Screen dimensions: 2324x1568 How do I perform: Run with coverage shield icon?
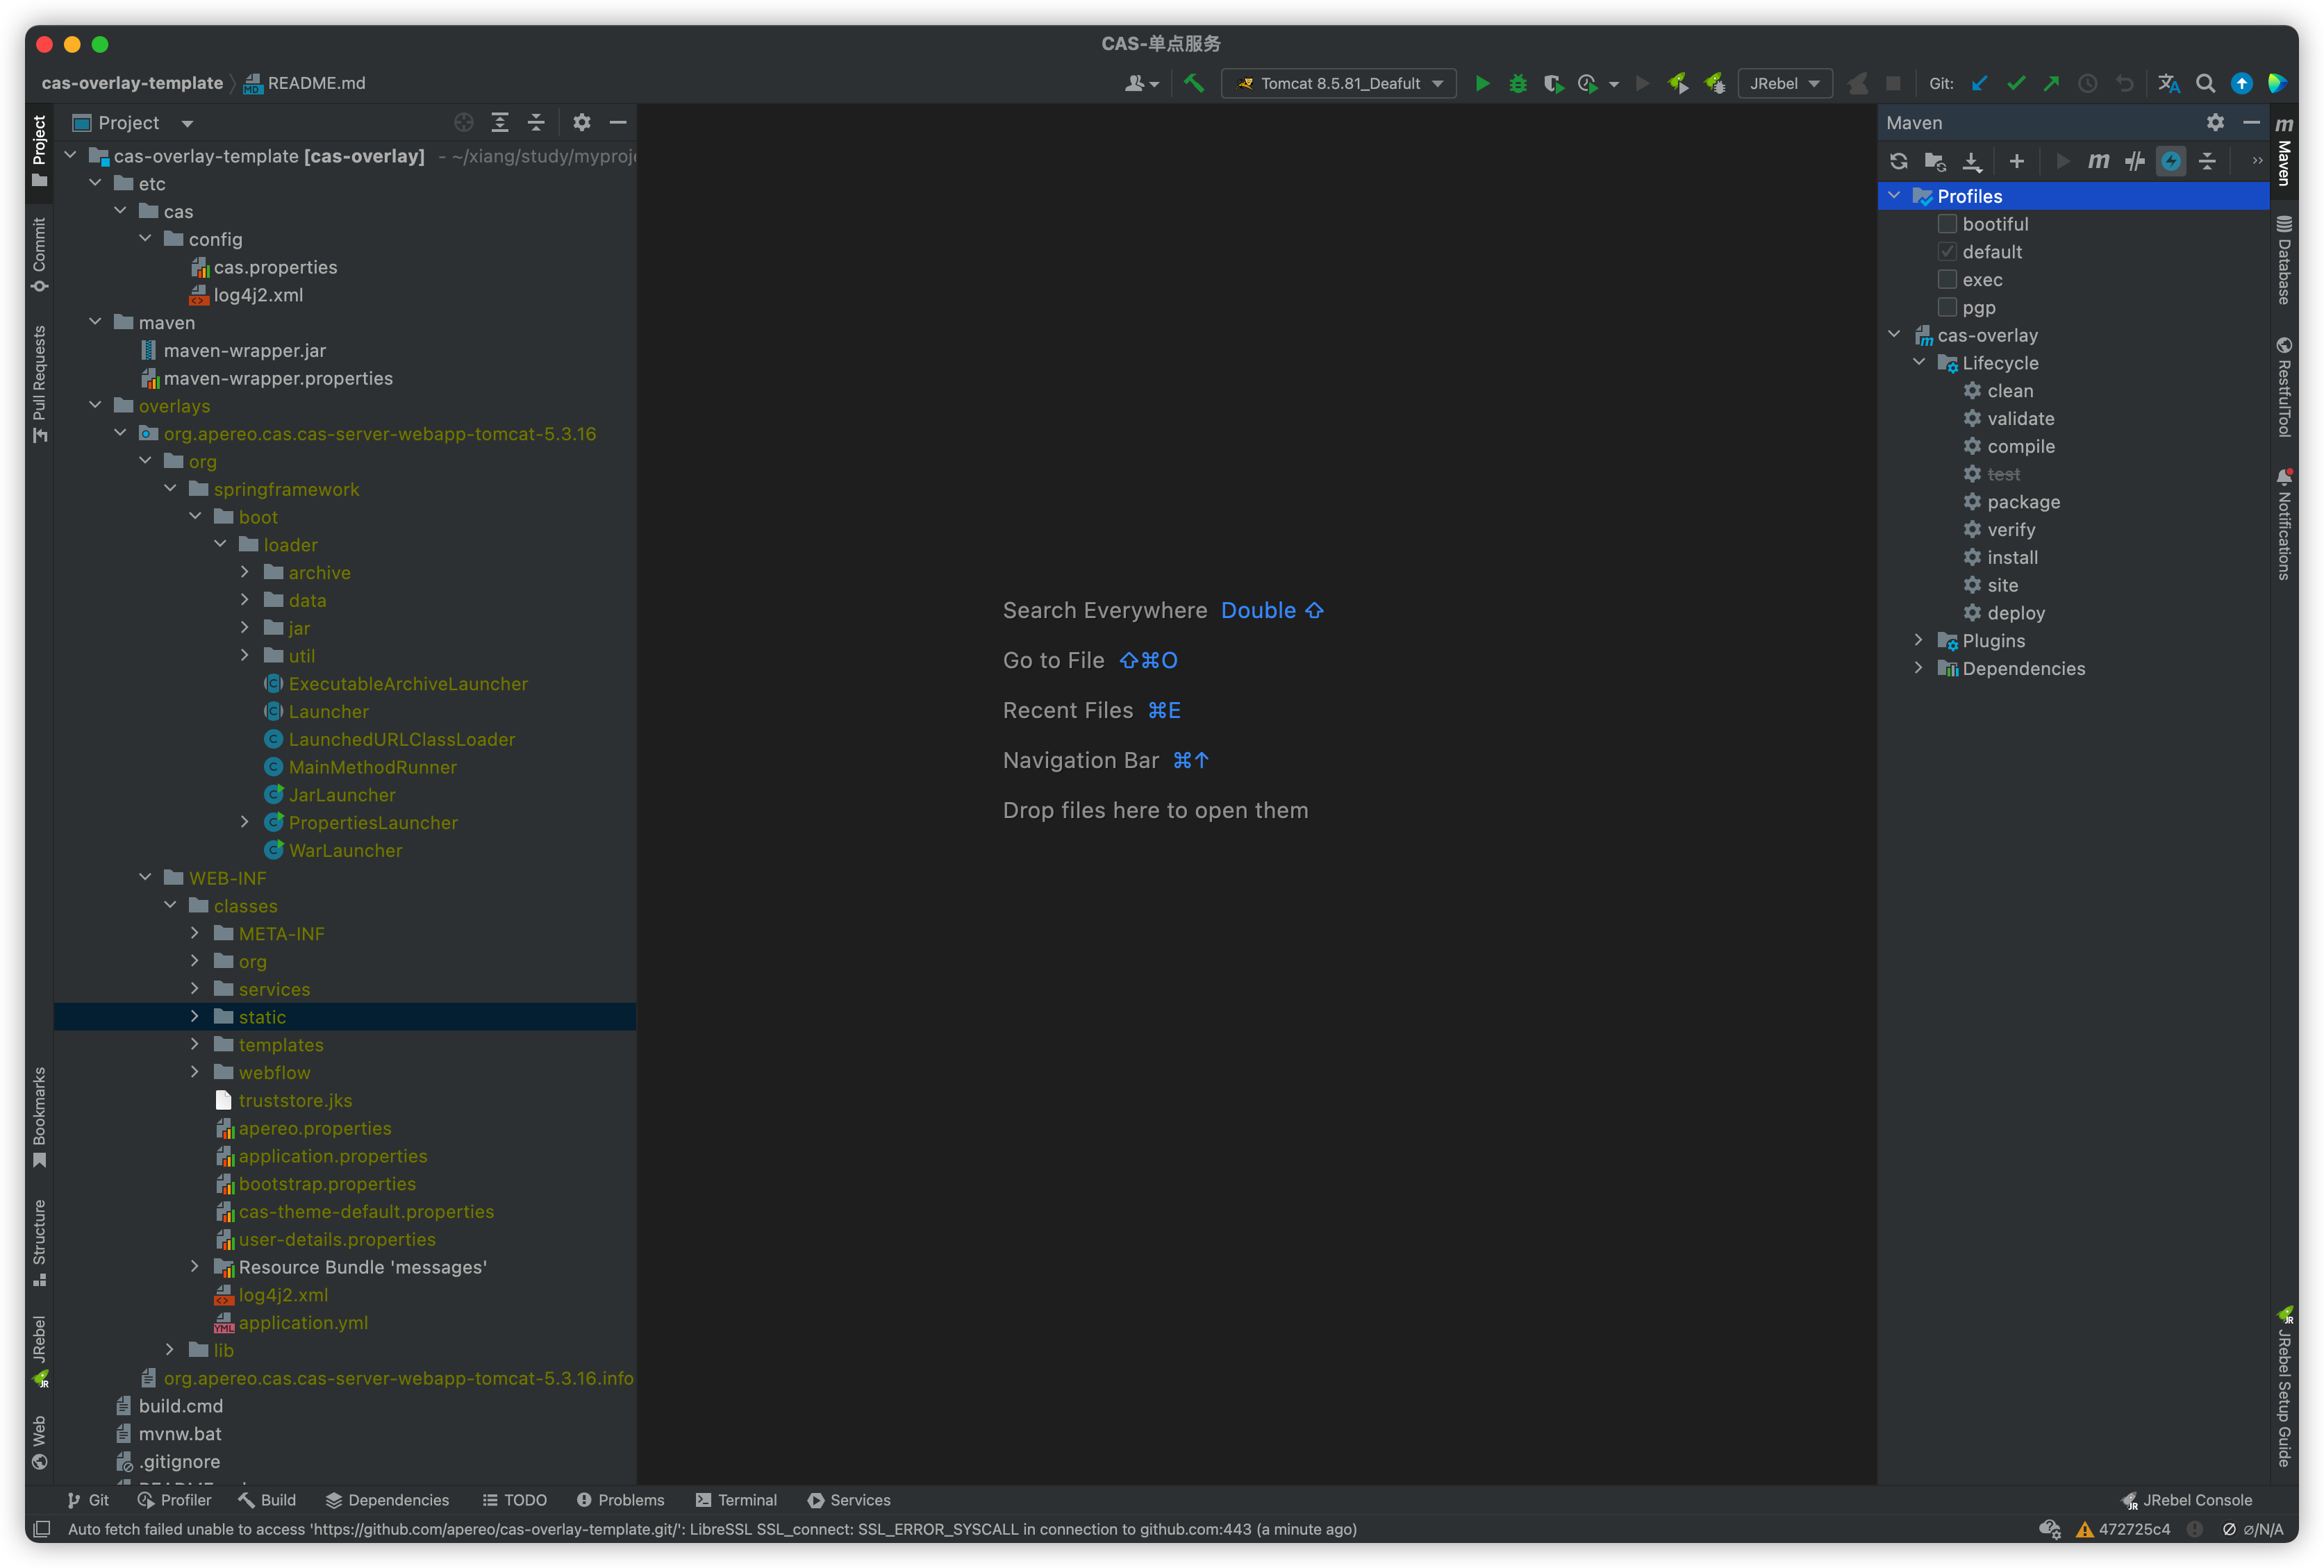(x=1553, y=83)
